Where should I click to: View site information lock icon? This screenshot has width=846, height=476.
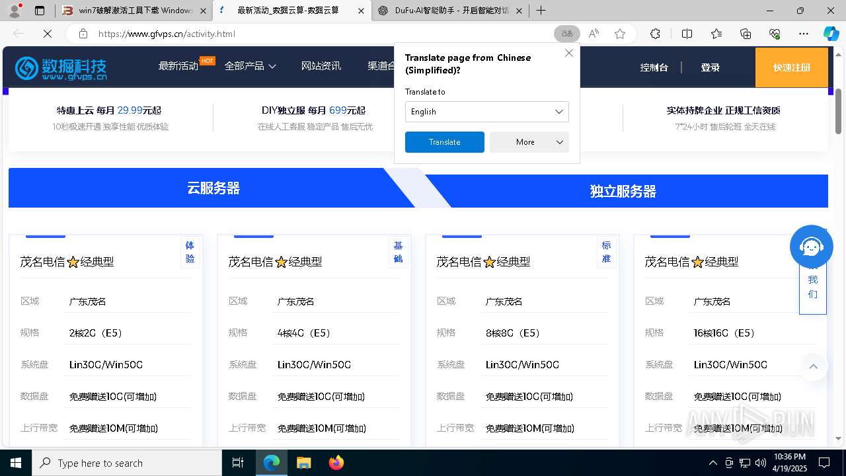(x=83, y=34)
